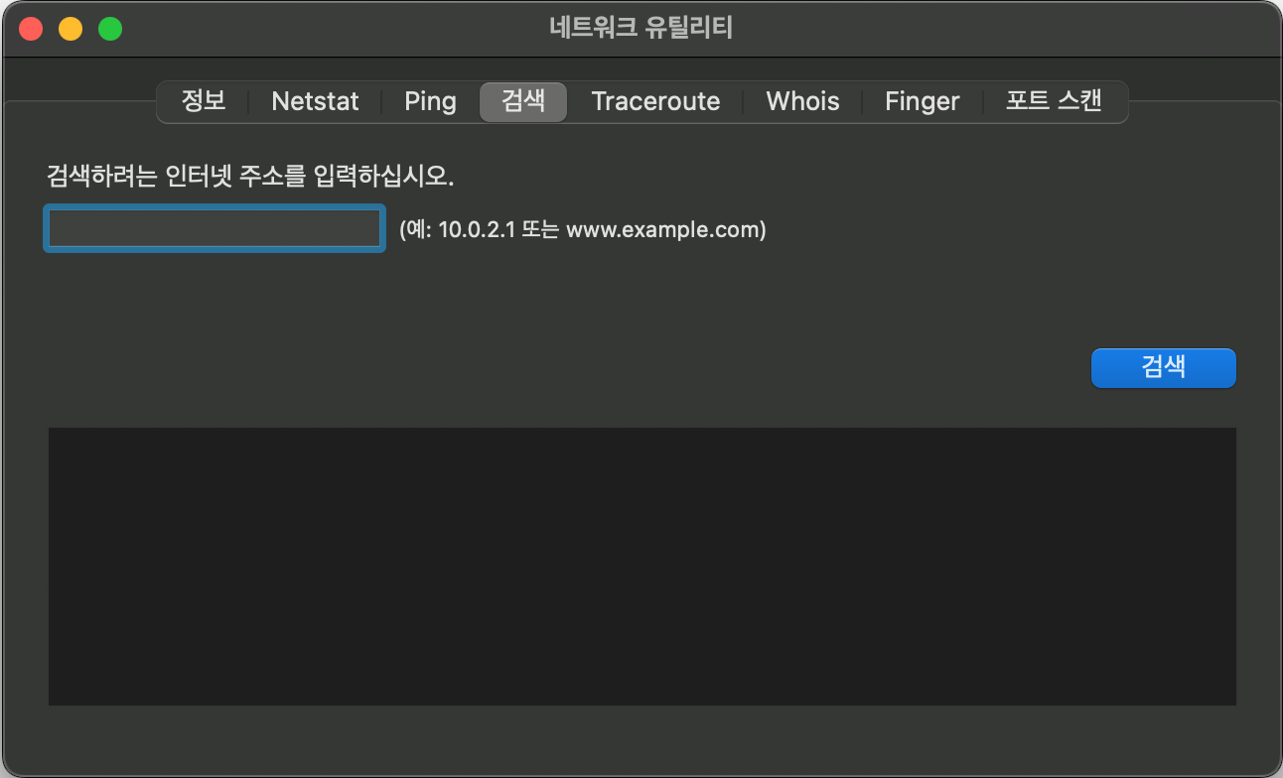Open the Netstat tab
This screenshot has width=1283, height=778.
315,101
